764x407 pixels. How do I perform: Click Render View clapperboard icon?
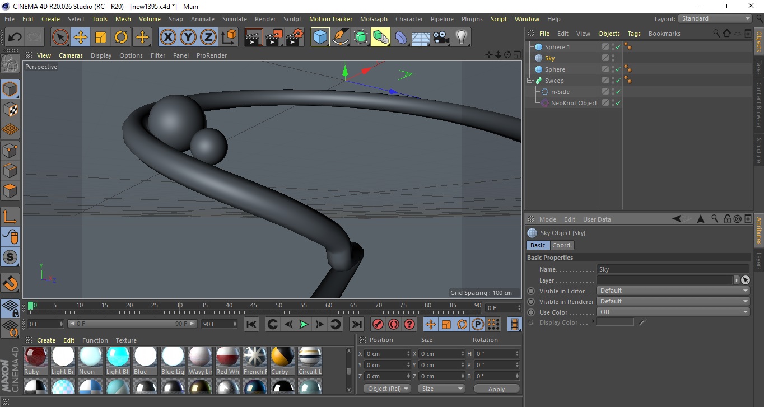[x=254, y=38]
